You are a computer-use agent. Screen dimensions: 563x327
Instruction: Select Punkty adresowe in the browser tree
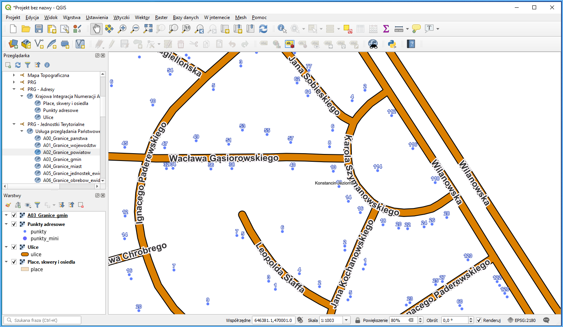tap(61, 110)
